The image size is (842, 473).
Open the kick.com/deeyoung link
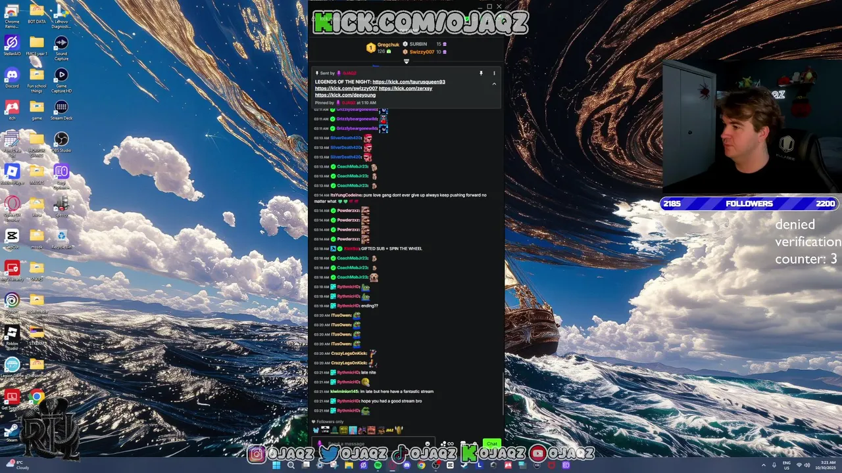[345, 95]
